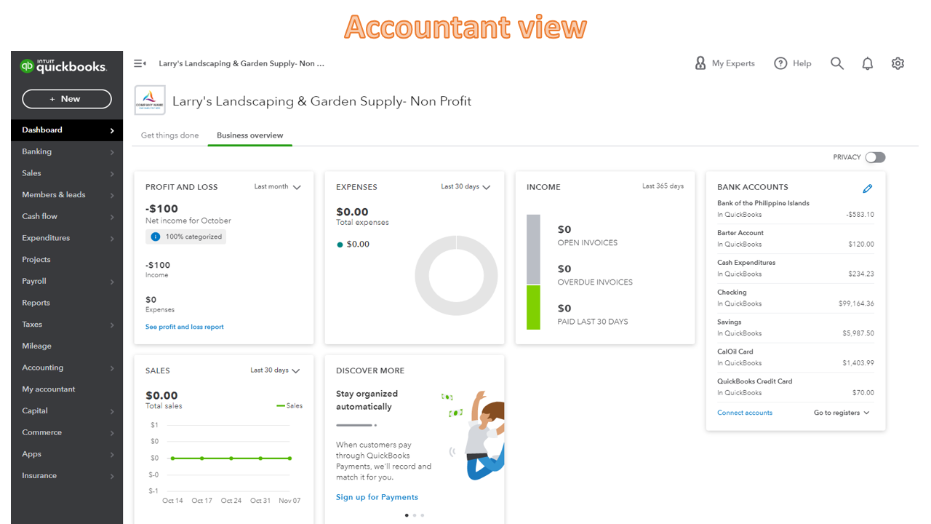
Task: Edit bank accounts using the pencil icon
Action: pos(867,188)
